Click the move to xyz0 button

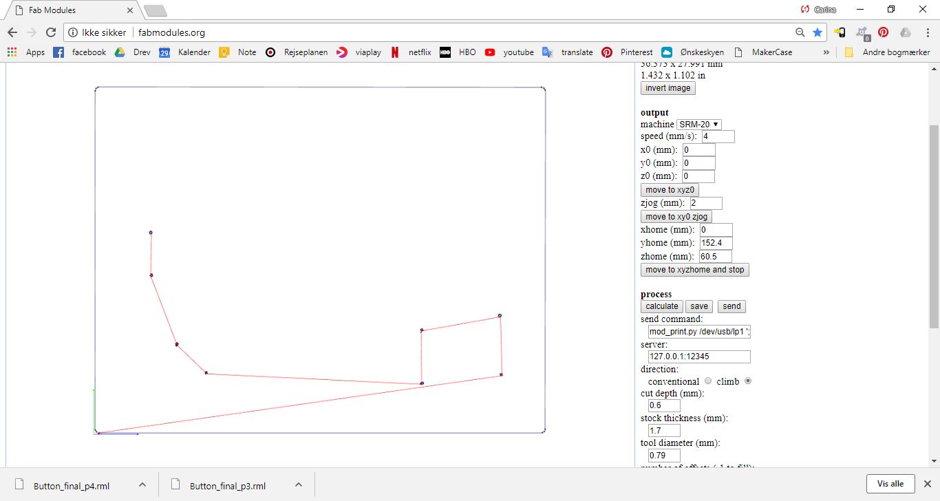pyautogui.click(x=670, y=190)
